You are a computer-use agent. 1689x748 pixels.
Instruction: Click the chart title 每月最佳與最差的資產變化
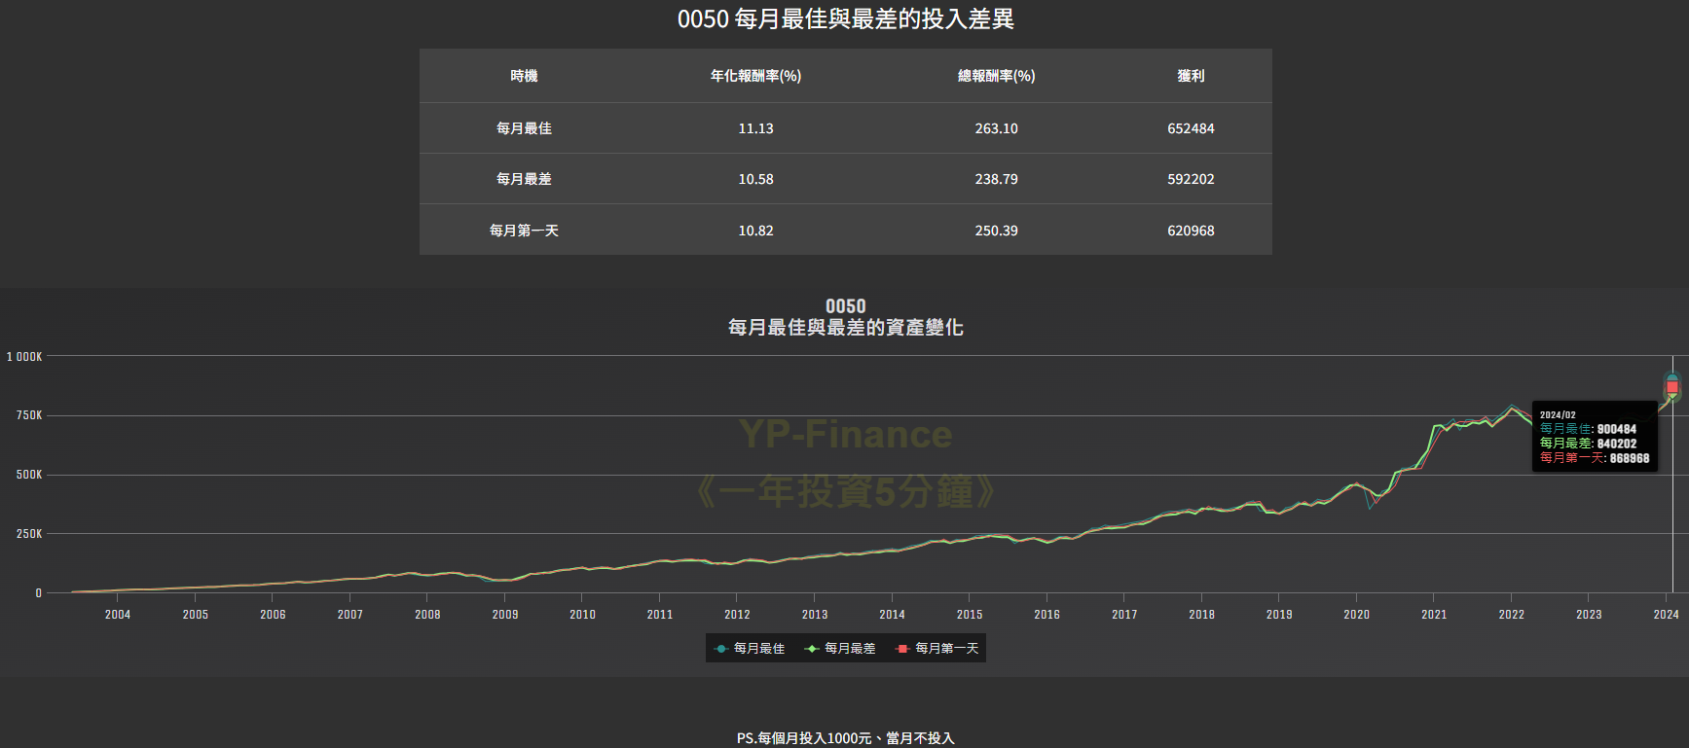point(845,328)
